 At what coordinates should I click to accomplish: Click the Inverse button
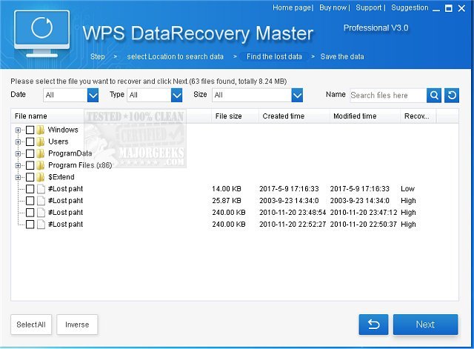(77, 325)
